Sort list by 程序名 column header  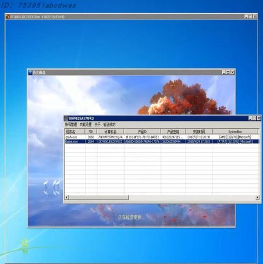pos(75,131)
